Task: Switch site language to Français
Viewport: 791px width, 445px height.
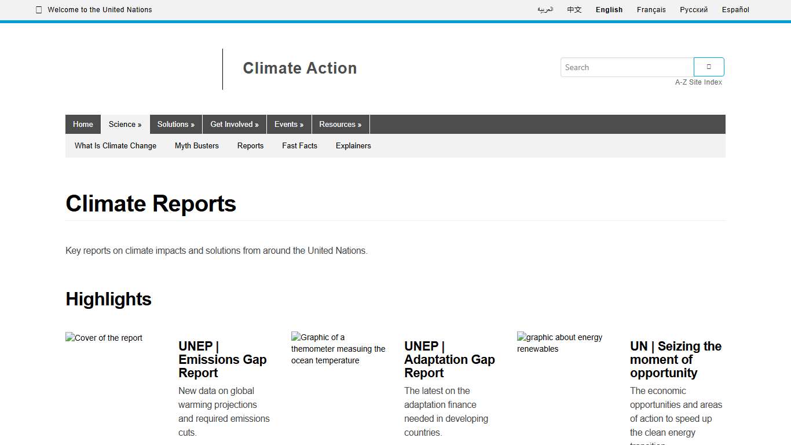Action: click(x=651, y=9)
